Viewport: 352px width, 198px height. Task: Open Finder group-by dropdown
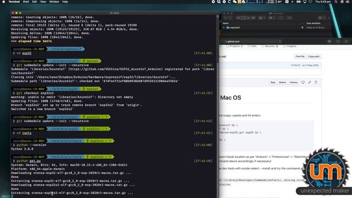(x=262, y=18)
